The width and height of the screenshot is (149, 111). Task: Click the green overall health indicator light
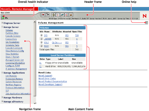(x=3, y=18)
